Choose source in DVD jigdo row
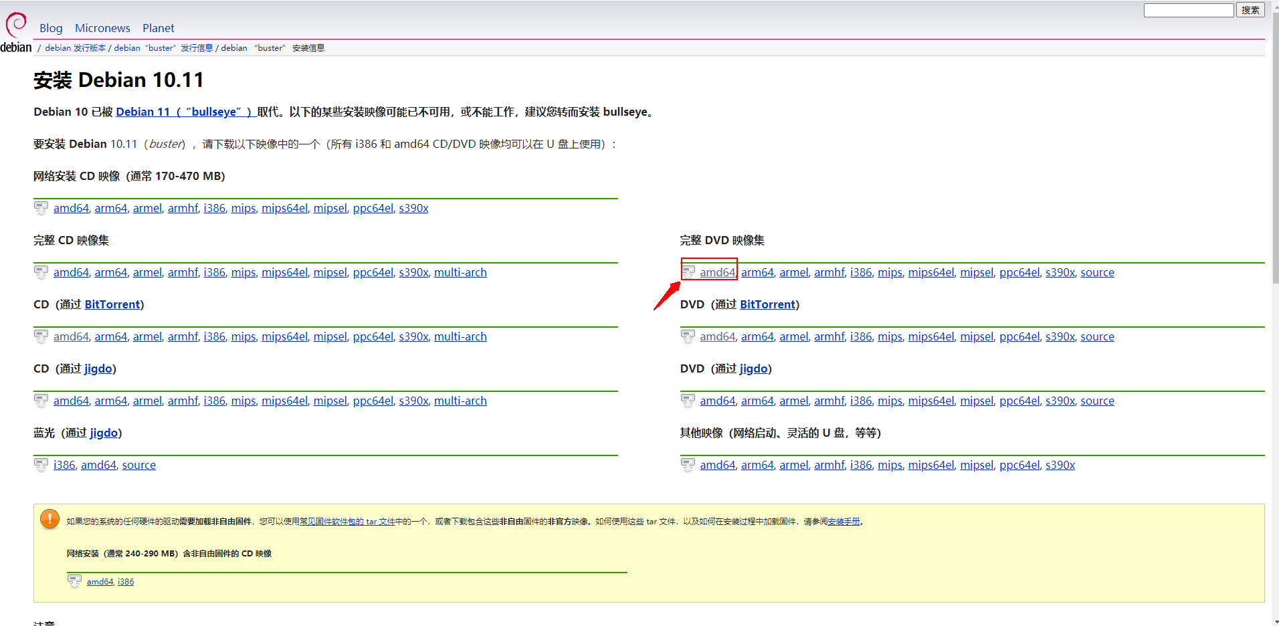This screenshot has width=1279, height=626. [x=1098, y=401]
